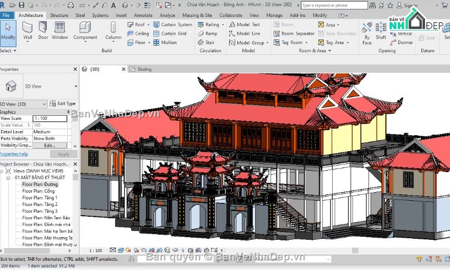The width and height of the screenshot is (450, 270).
Task: Switch to the Đường view tab
Action: 144,69
